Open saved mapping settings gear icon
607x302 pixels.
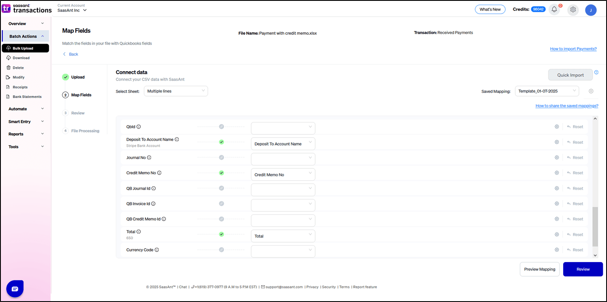(591, 91)
